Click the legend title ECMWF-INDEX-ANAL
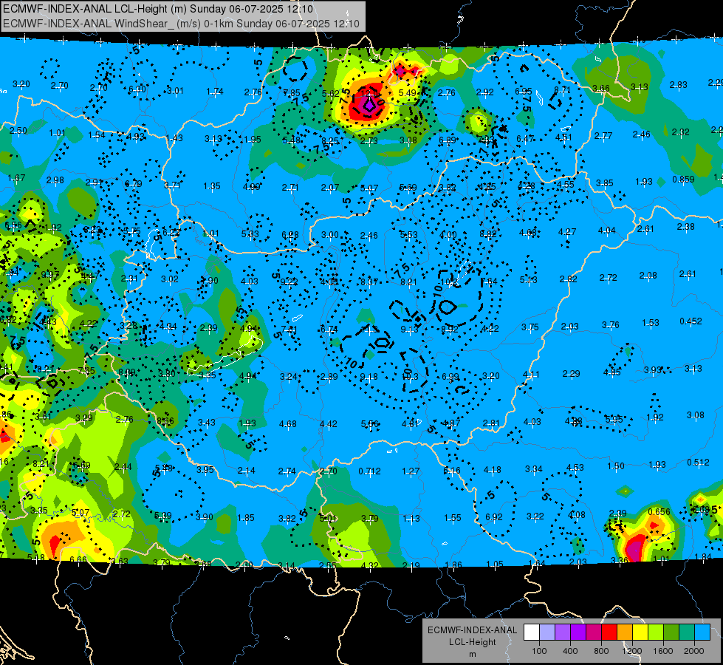Viewport: 723px width, 665px height. pos(472,630)
